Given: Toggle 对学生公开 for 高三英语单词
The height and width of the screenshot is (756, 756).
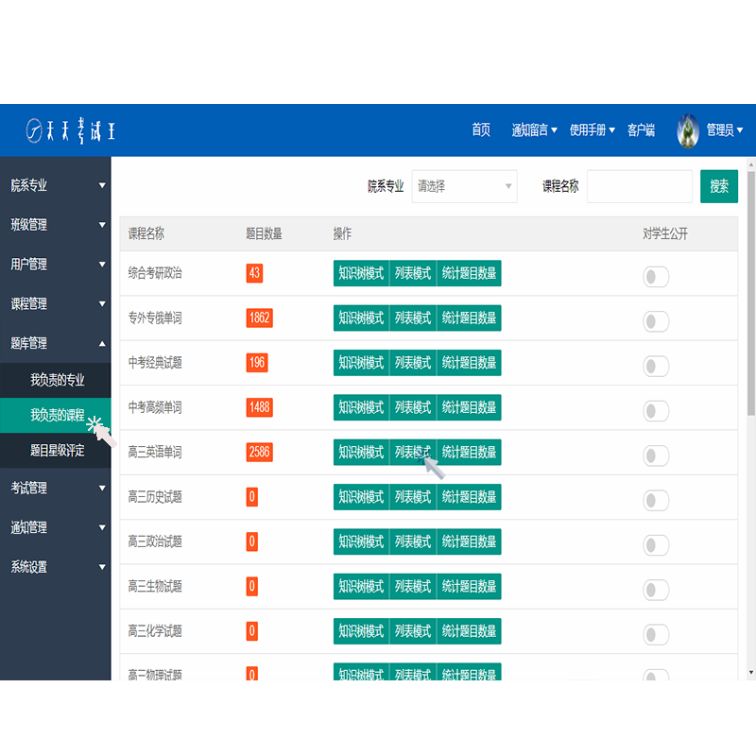Looking at the screenshot, I should pyautogui.click(x=656, y=455).
